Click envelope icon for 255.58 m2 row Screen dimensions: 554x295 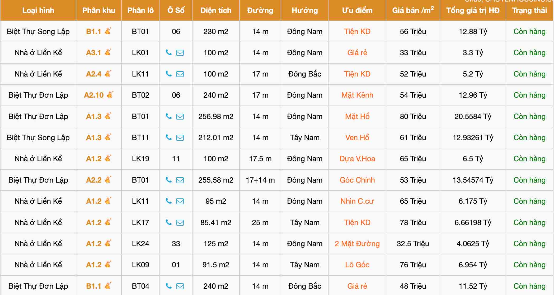tap(180, 180)
